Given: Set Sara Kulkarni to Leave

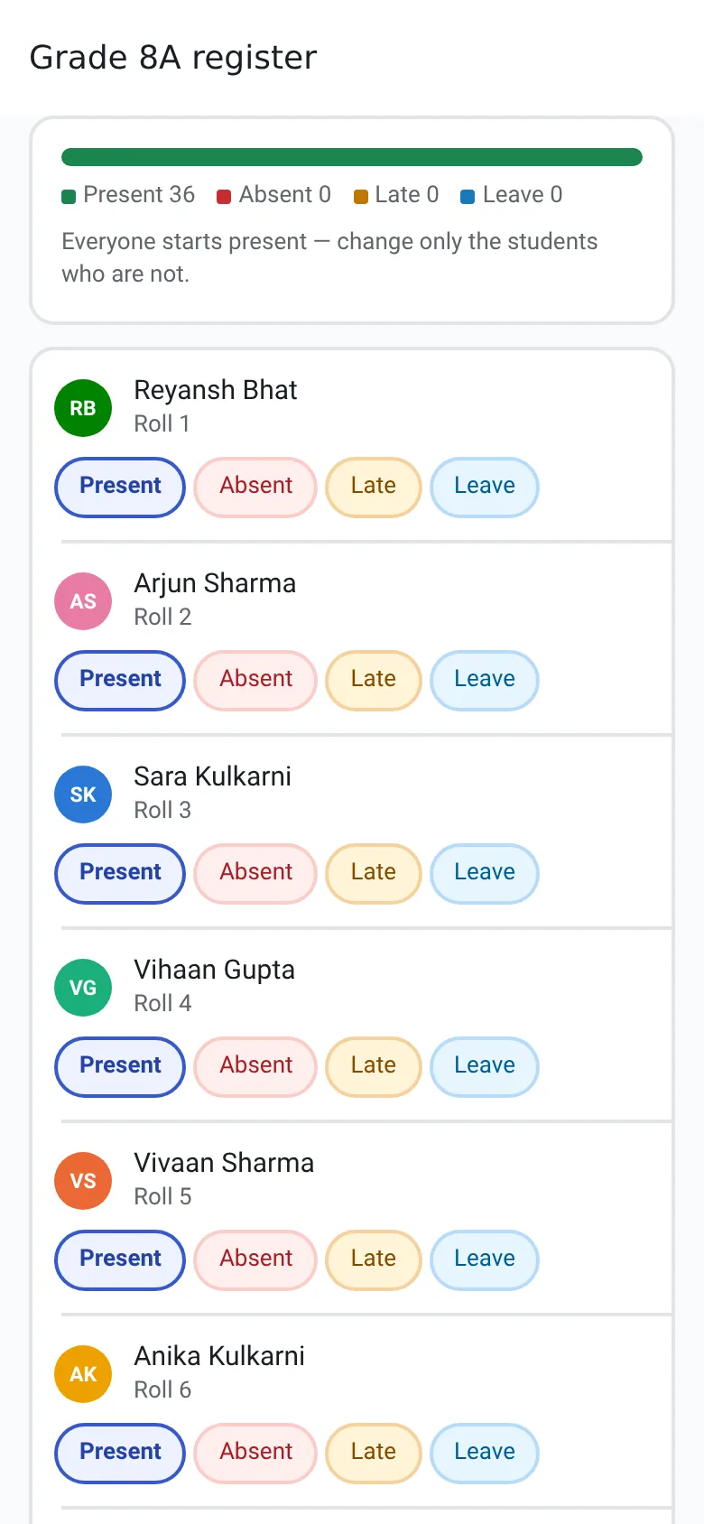Looking at the screenshot, I should click(485, 873).
